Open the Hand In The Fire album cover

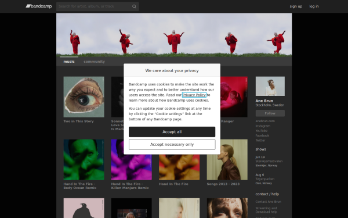[x=179, y=167]
